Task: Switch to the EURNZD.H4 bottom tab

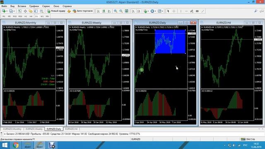Action: (71, 129)
